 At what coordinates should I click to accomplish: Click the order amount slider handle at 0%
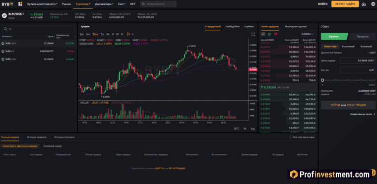pyautogui.click(x=322, y=80)
